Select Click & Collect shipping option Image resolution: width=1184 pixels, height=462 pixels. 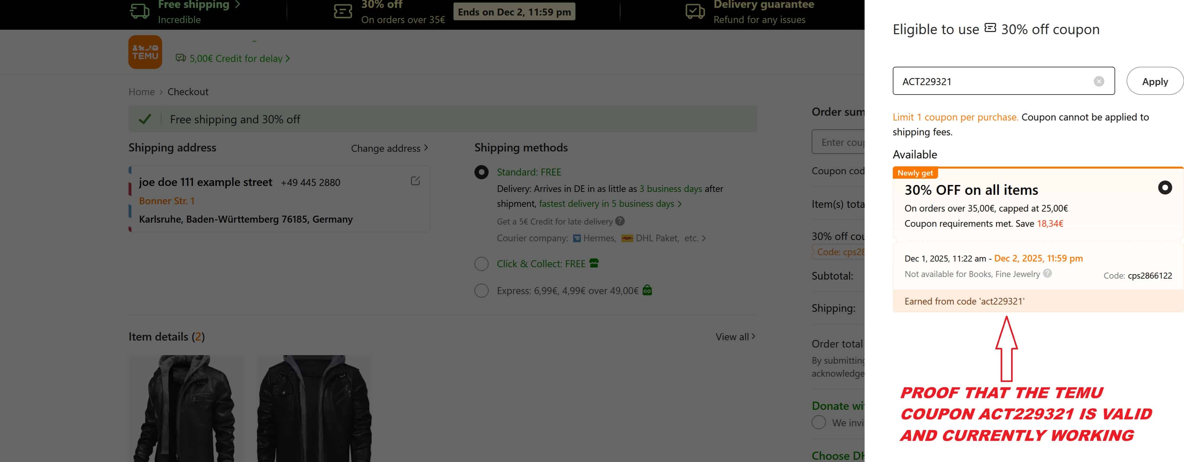(x=481, y=264)
